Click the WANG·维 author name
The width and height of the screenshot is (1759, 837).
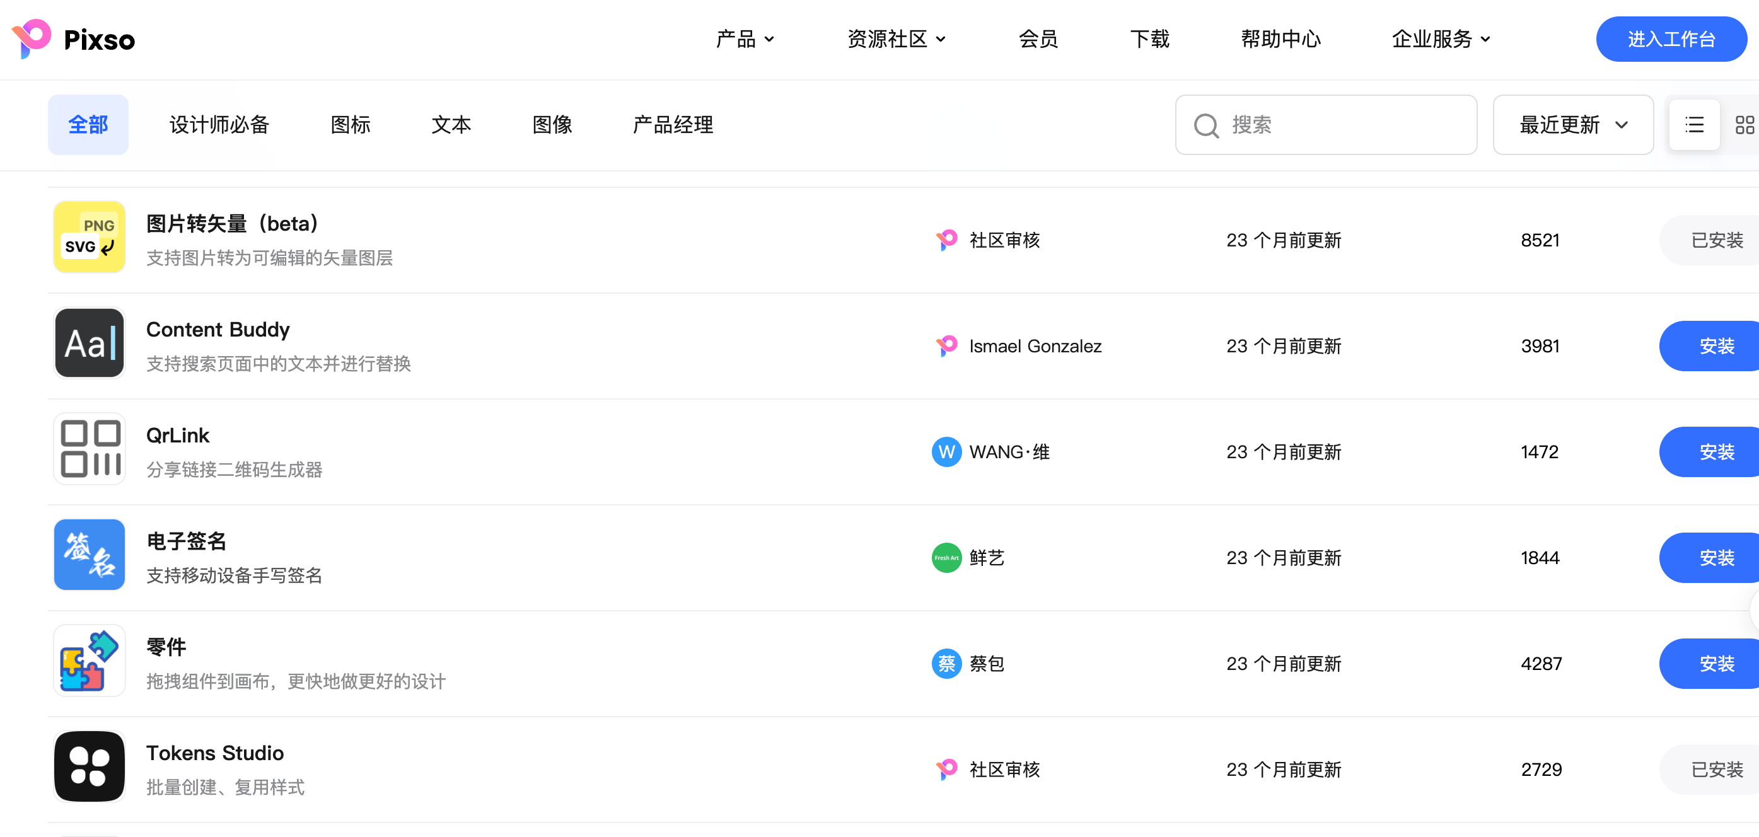coord(1009,452)
